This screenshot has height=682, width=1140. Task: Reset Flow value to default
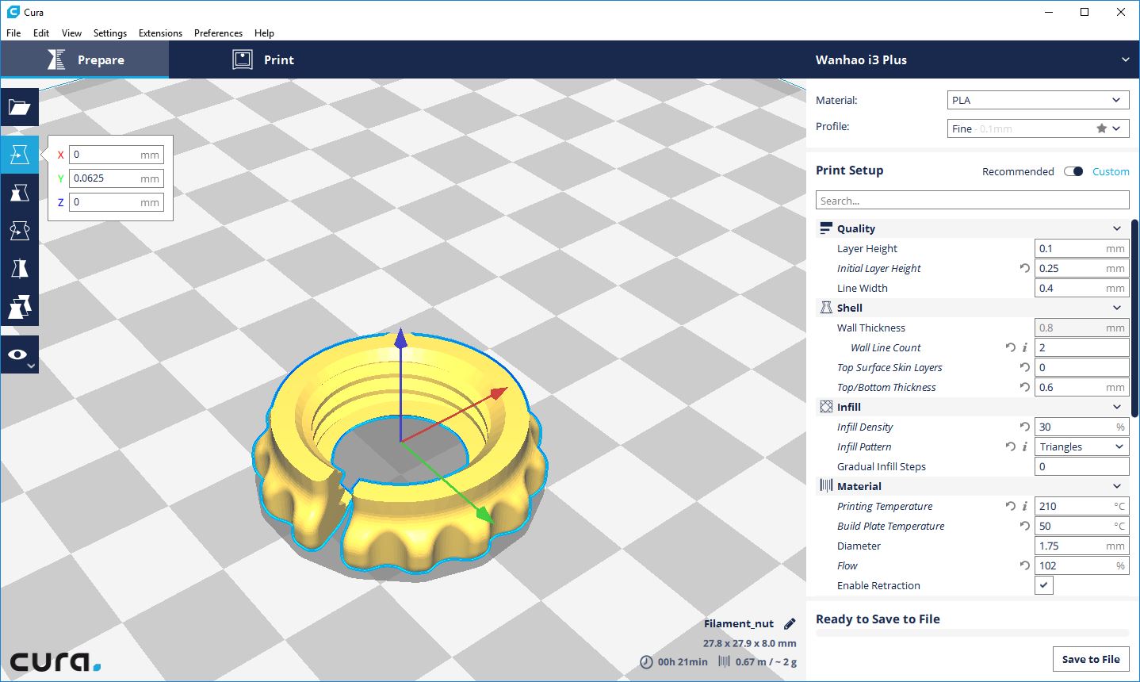[x=1025, y=565]
